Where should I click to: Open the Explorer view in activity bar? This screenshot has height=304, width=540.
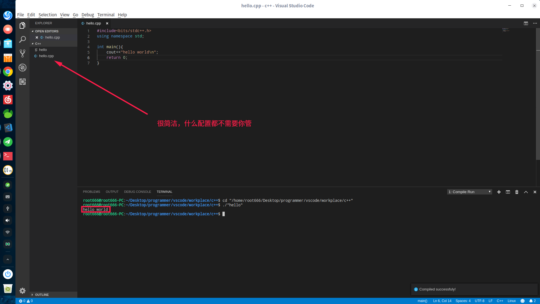[x=22, y=26]
